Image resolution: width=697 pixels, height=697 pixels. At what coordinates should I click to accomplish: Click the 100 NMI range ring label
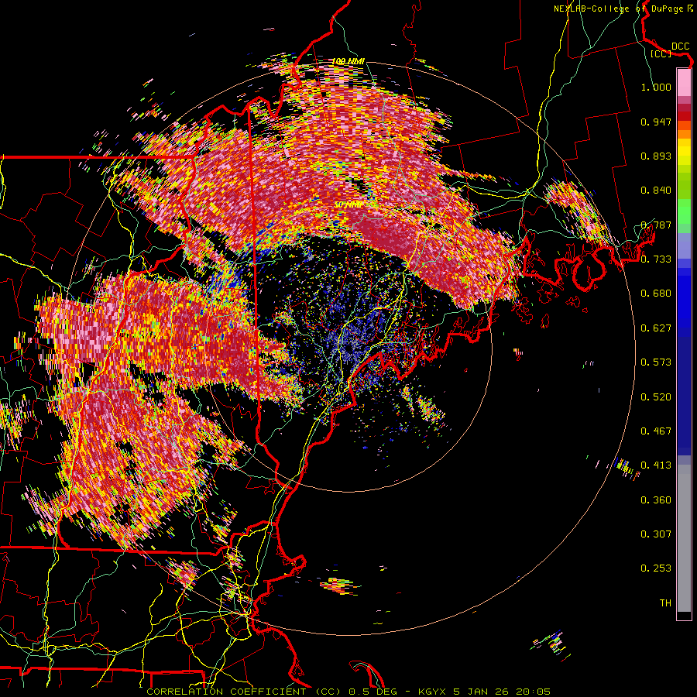[x=348, y=61]
